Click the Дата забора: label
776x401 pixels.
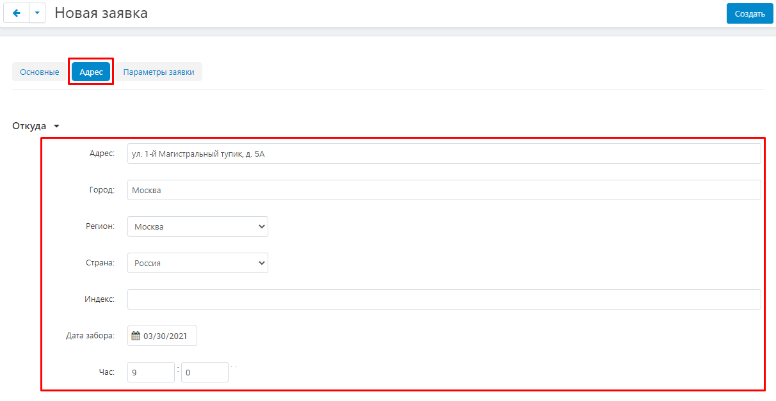click(x=90, y=336)
